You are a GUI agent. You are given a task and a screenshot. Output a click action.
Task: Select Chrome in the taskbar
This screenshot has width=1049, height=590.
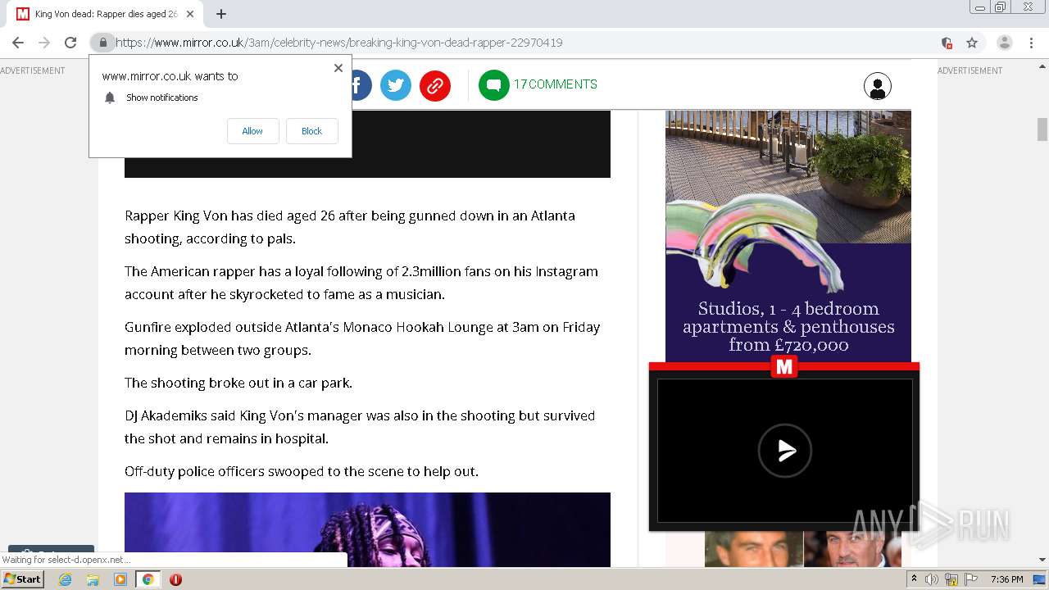(x=148, y=579)
